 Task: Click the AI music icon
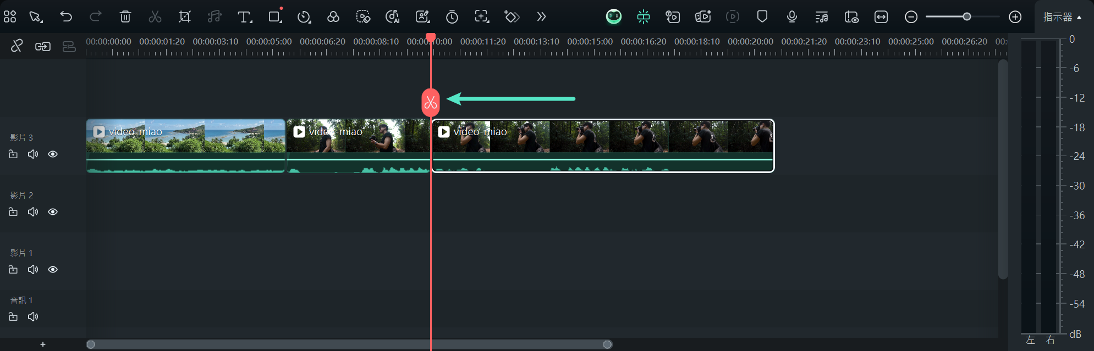[393, 16]
